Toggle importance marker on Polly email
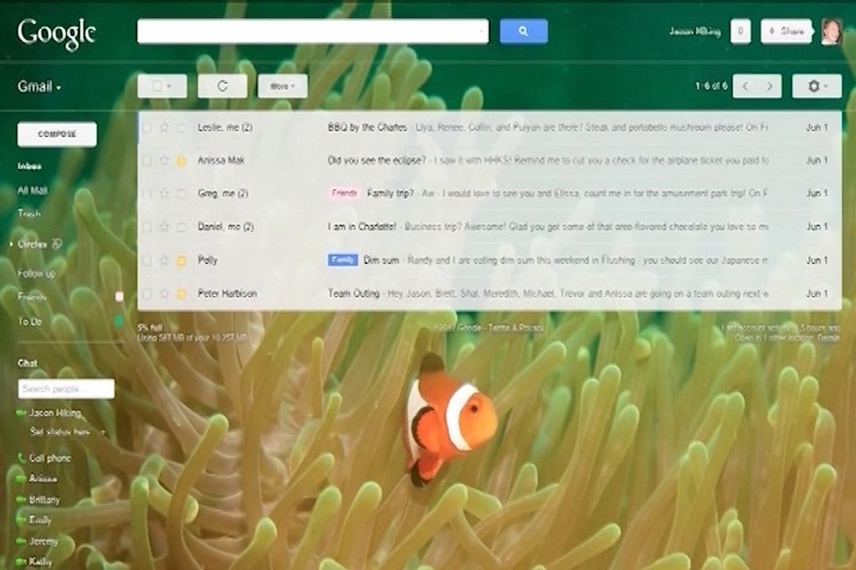 [x=182, y=260]
